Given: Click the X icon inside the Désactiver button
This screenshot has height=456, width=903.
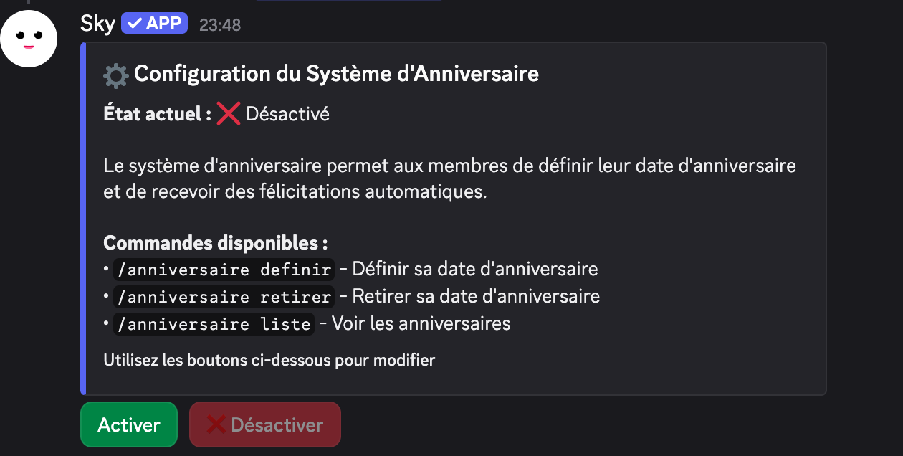Looking at the screenshot, I should 216,425.
